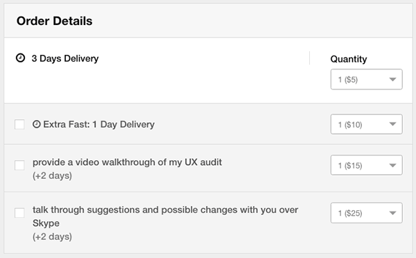Click the video walkthrough of my UX audit text
This screenshot has height=258, width=416.
pyautogui.click(x=127, y=162)
